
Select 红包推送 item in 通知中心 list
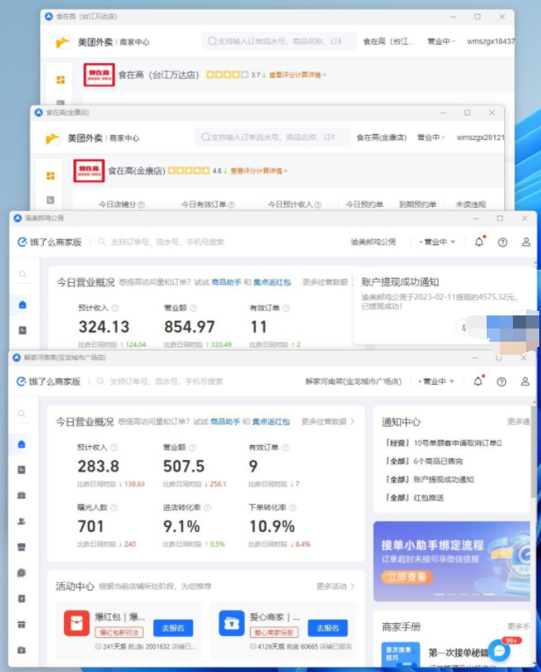coord(424,498)
